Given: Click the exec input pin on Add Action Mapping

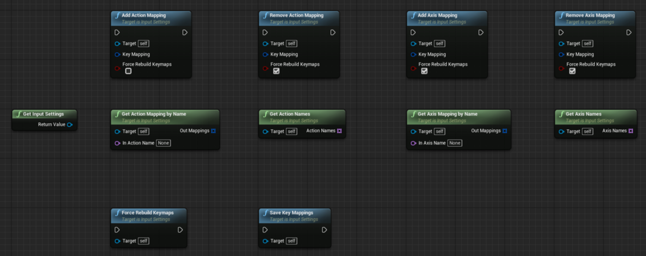Looking at the screenshot, I should 117,32.
